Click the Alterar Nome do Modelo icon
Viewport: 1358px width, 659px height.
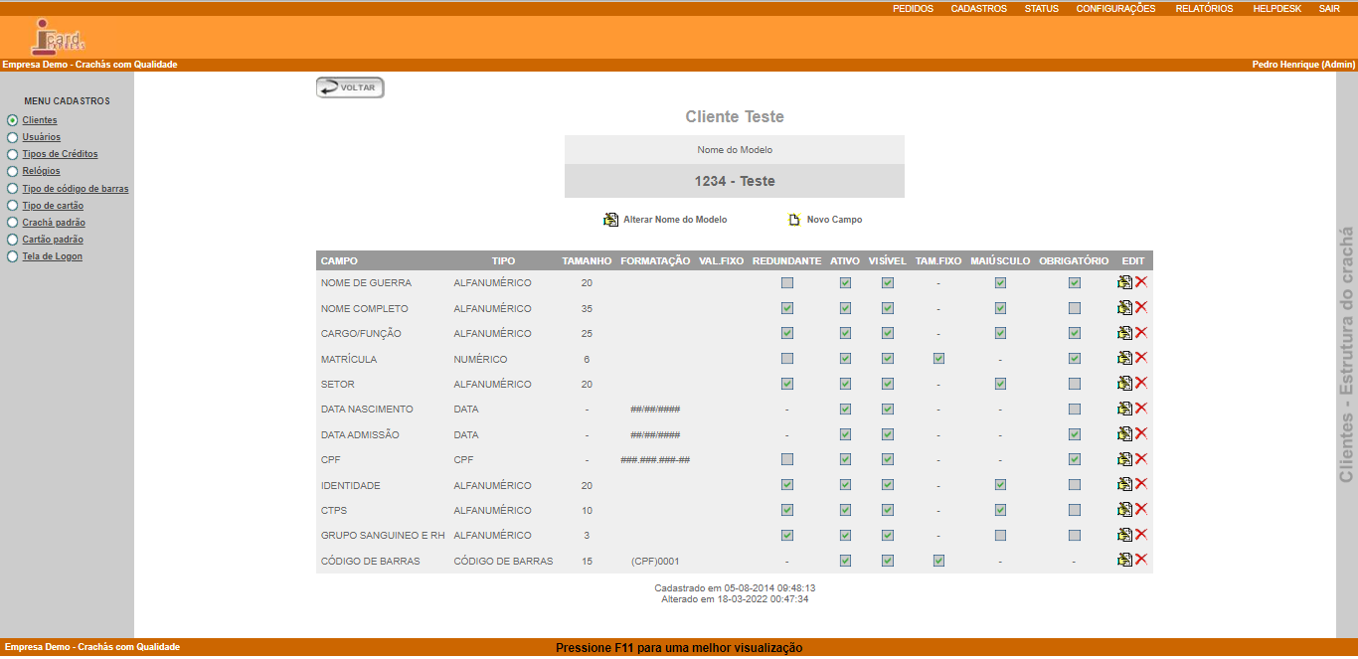pos(610,220)
